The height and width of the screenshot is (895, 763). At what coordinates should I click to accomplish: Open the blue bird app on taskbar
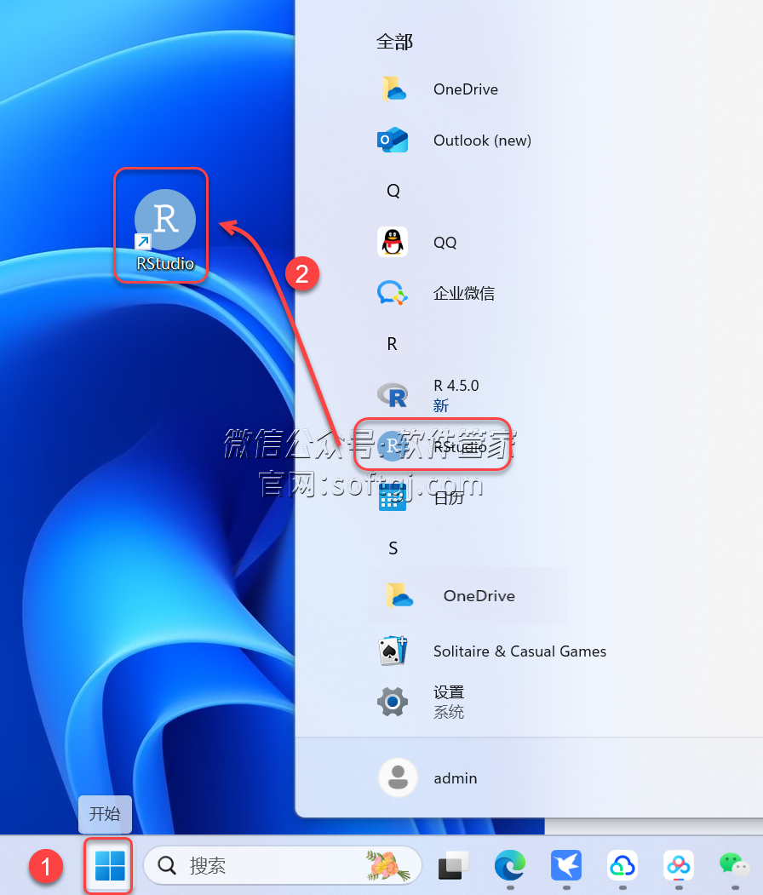pos(565,865)
